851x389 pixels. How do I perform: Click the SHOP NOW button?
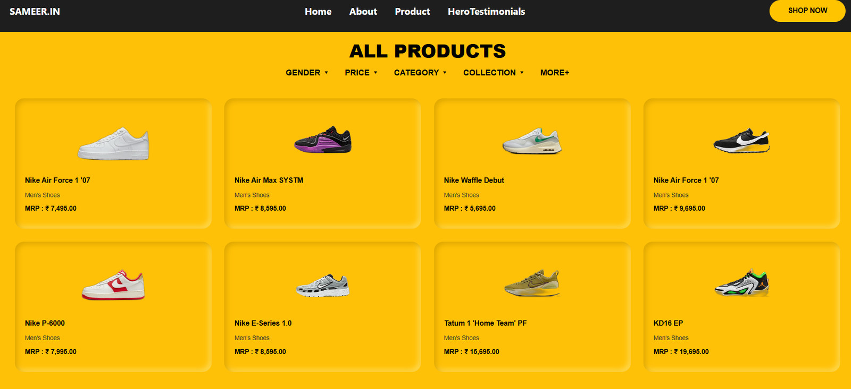(807, 11)
